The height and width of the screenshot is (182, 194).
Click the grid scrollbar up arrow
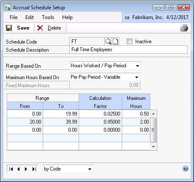(x=153, y=114)
